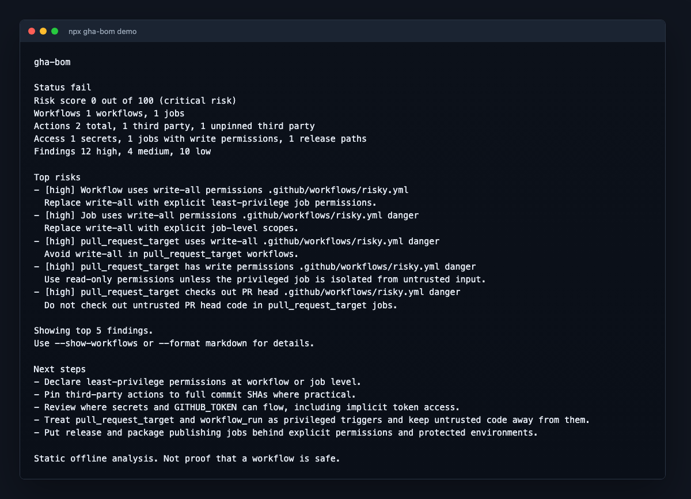Click the window title 'npx gha-bom demo'
691x499 pixels.
click(x=102, y=31)
